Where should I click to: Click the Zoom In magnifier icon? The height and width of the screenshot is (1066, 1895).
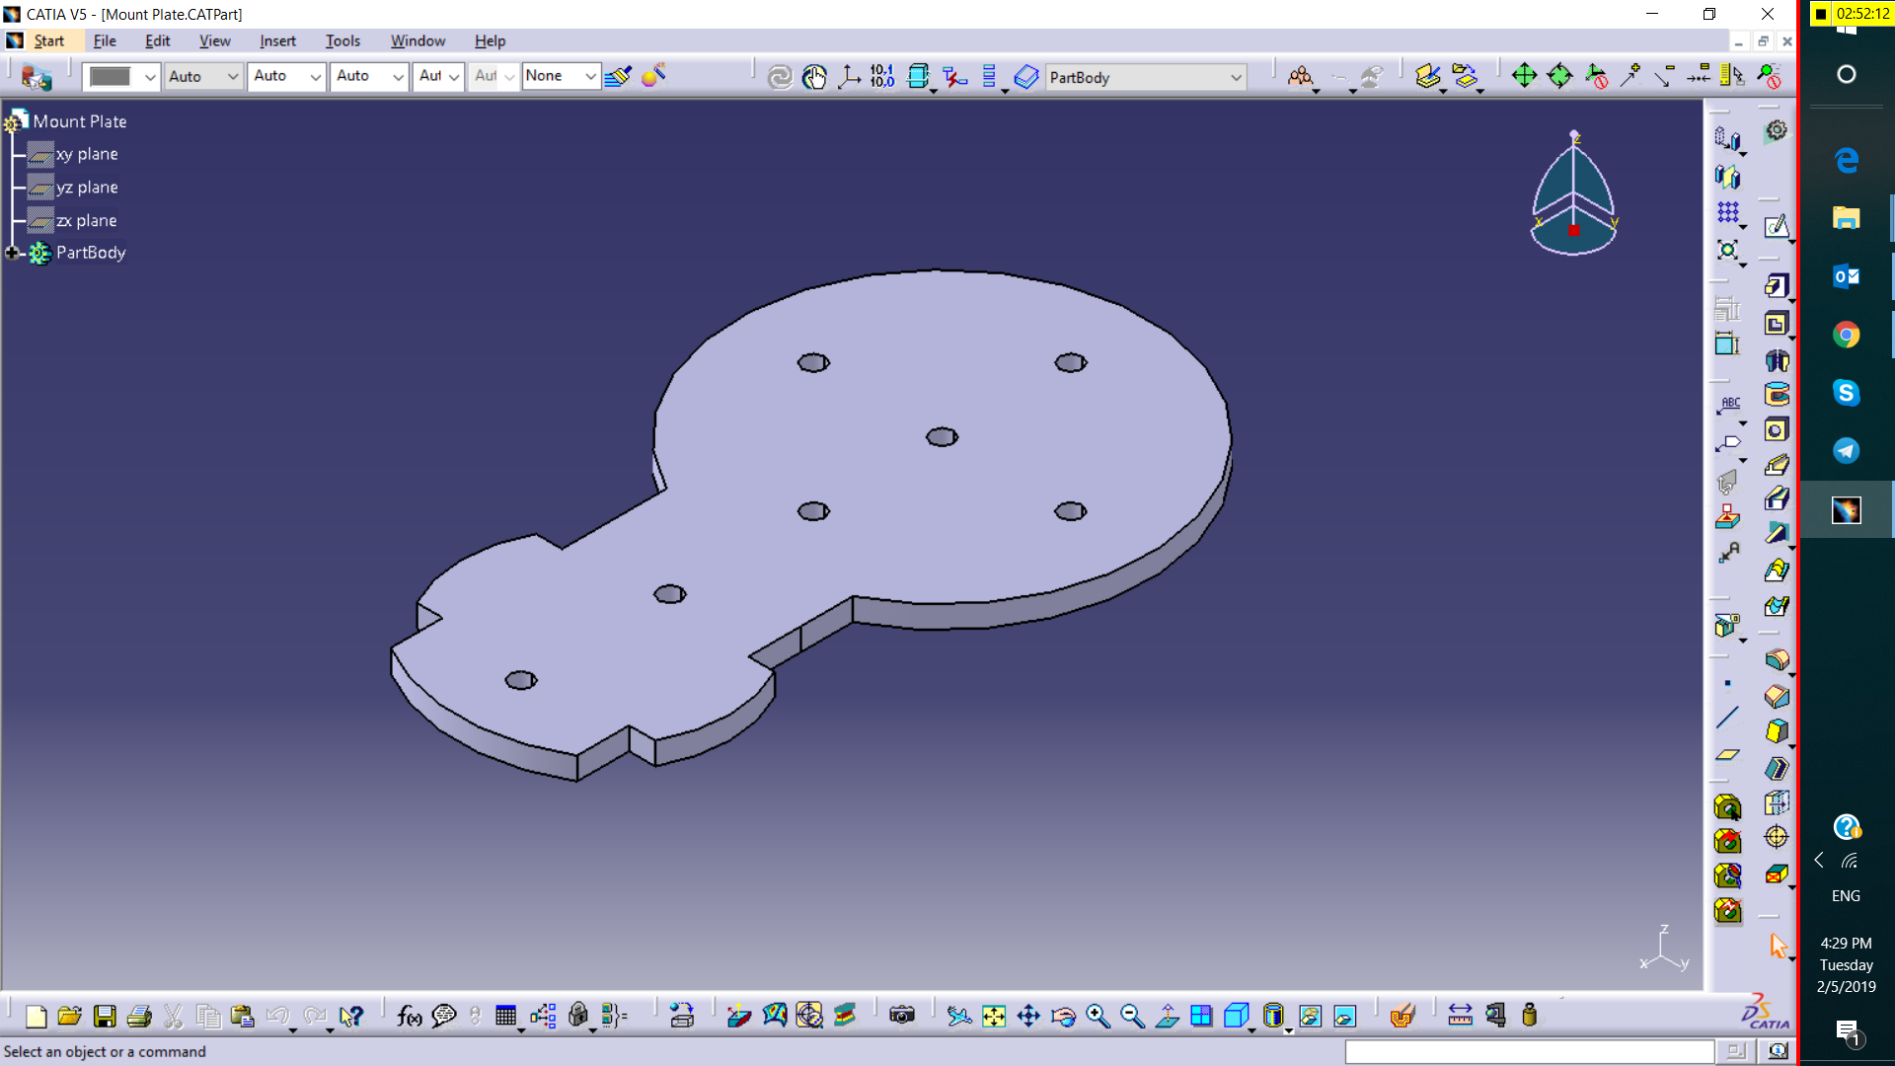pyautogui.click(x=1098, y=1016)
